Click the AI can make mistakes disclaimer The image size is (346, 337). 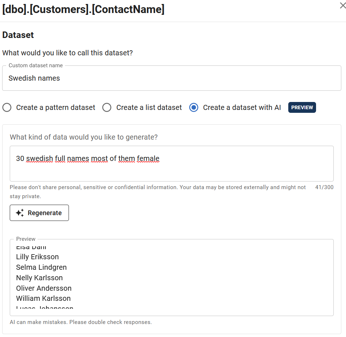click(x=81, y=322)
